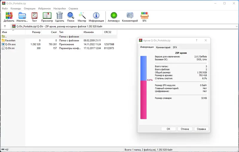Viewport: 239px width, 152px height.
Task: Open the Настройки menu
Action: pos(59,9)
